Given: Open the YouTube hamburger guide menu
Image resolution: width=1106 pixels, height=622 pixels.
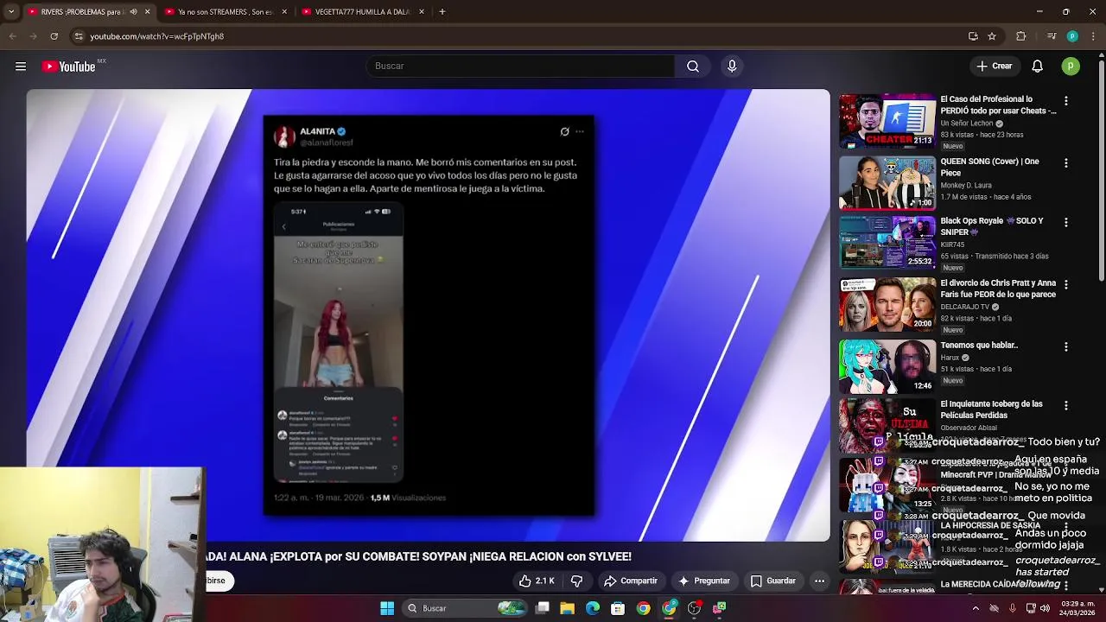Looking at the screenshot, I should click(x=20, y=67).
